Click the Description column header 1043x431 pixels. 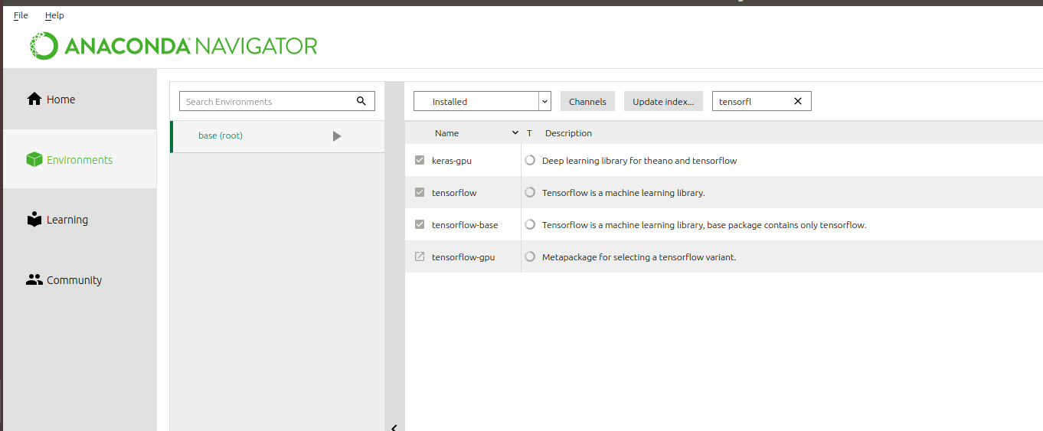[x=568, y=133]
